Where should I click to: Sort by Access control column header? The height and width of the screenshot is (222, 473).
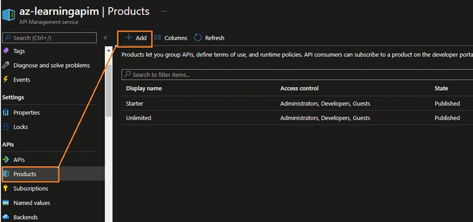tap(299, 88)
